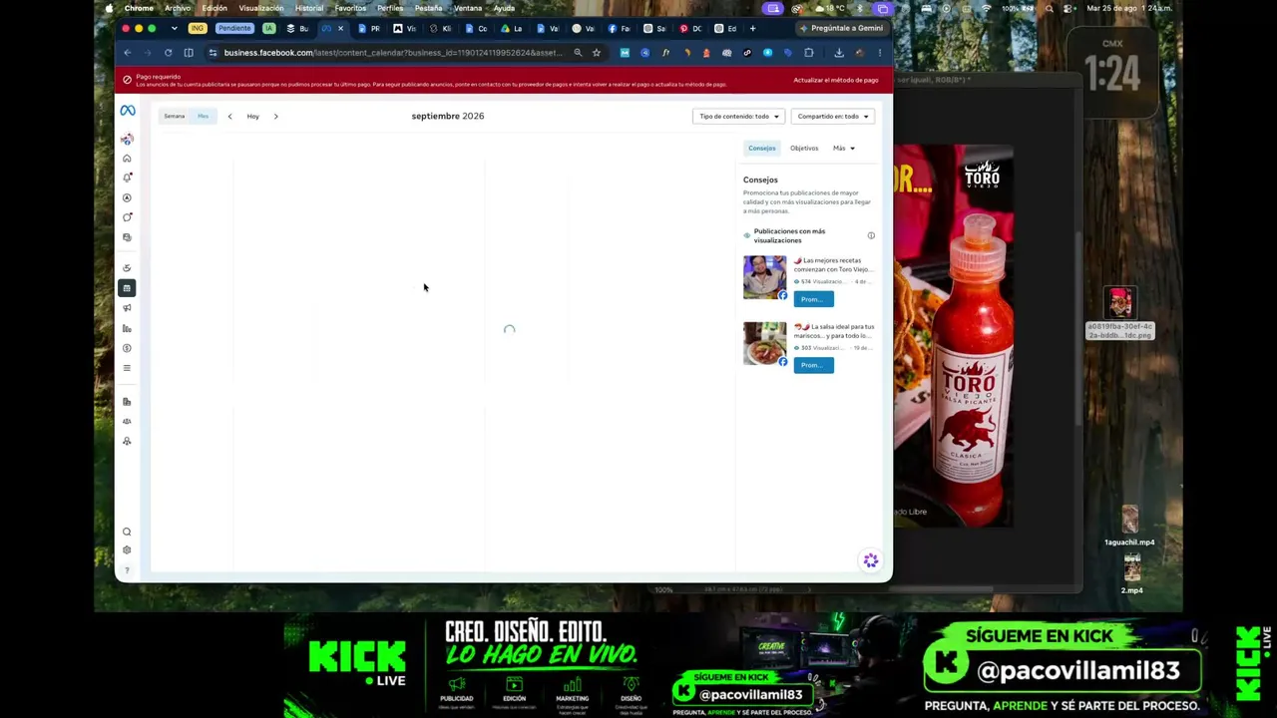Expand the Más dropdown in right panel
1277x718 pixels.
[844, 149]
